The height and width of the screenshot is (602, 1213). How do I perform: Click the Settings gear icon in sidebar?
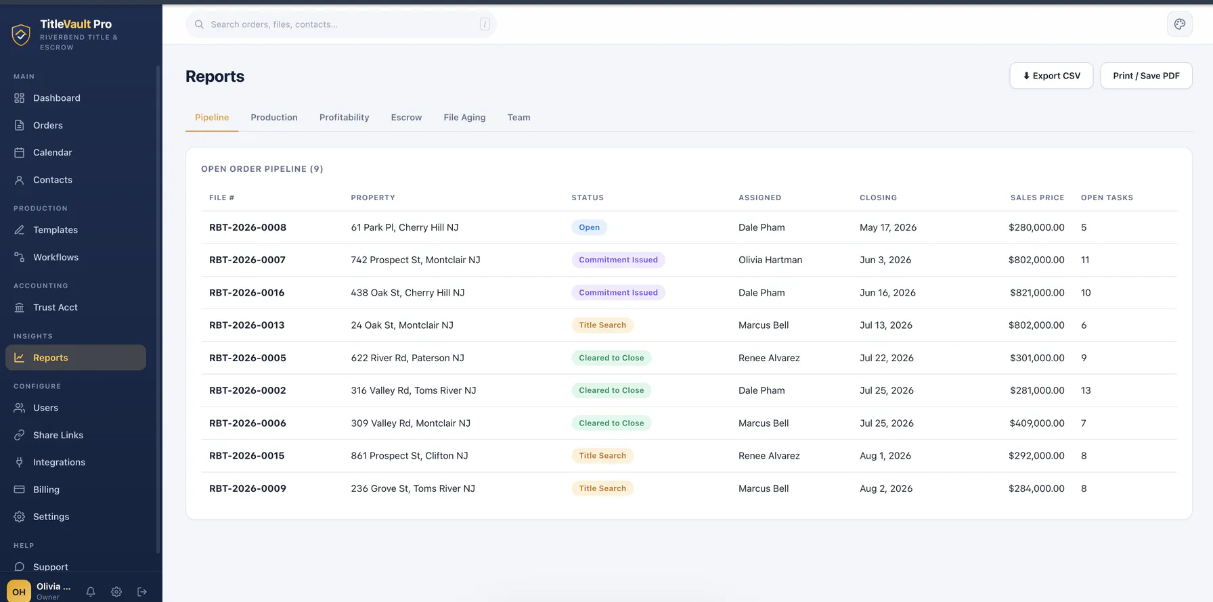click(19, 517)
